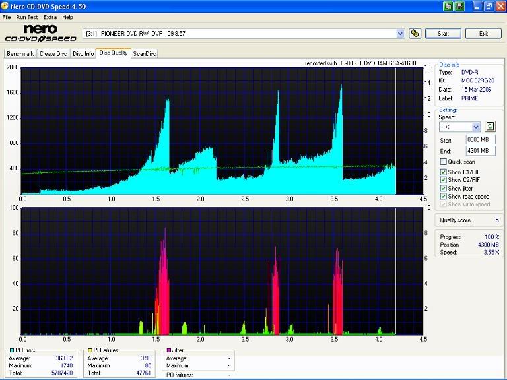The image size is (507, 380).
Task: Switch to the Disc Info tab
Action: [x=83, y=53]
